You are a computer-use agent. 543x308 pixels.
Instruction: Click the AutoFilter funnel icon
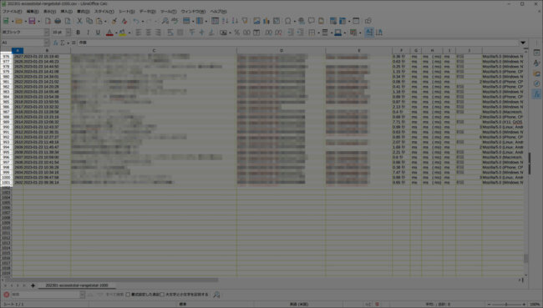(x=245, y=21)
